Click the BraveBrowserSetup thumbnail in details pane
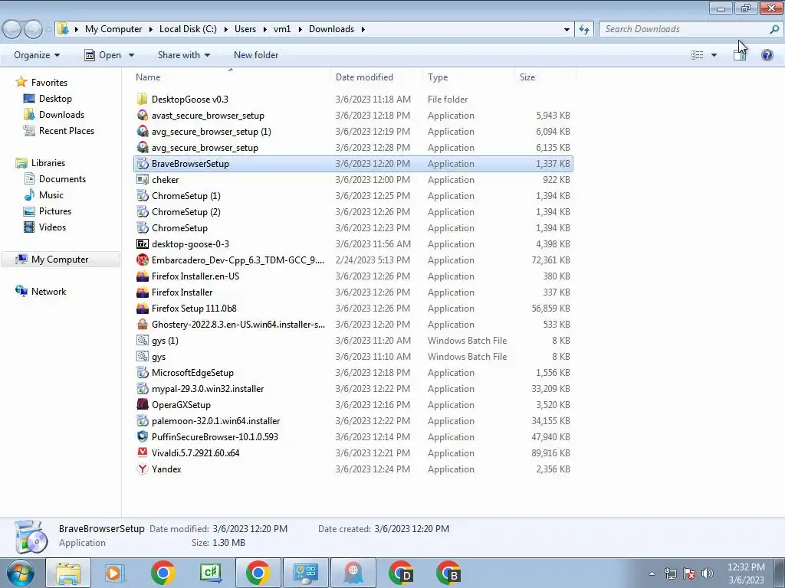785x588 pixels. tap(31, 536)
